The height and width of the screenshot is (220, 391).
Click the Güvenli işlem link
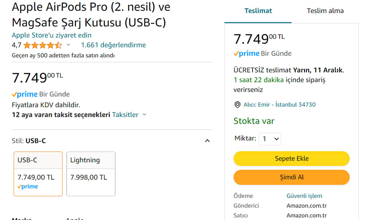304,196
